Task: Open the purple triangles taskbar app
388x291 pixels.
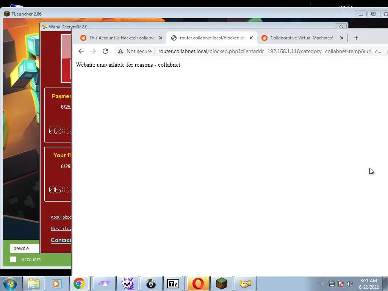Action: pyautogui.click(x=104, y=283)
